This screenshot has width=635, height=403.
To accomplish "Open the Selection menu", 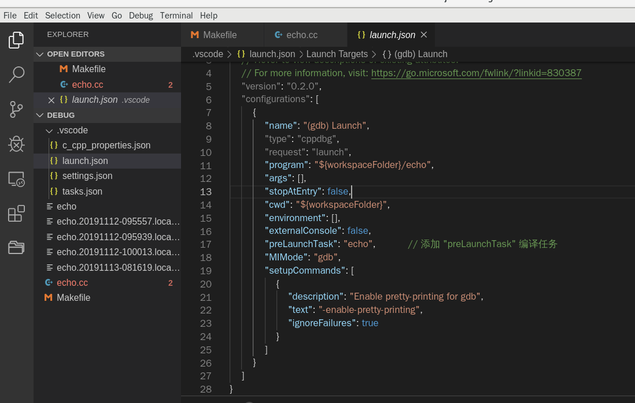I will [62, 16].
